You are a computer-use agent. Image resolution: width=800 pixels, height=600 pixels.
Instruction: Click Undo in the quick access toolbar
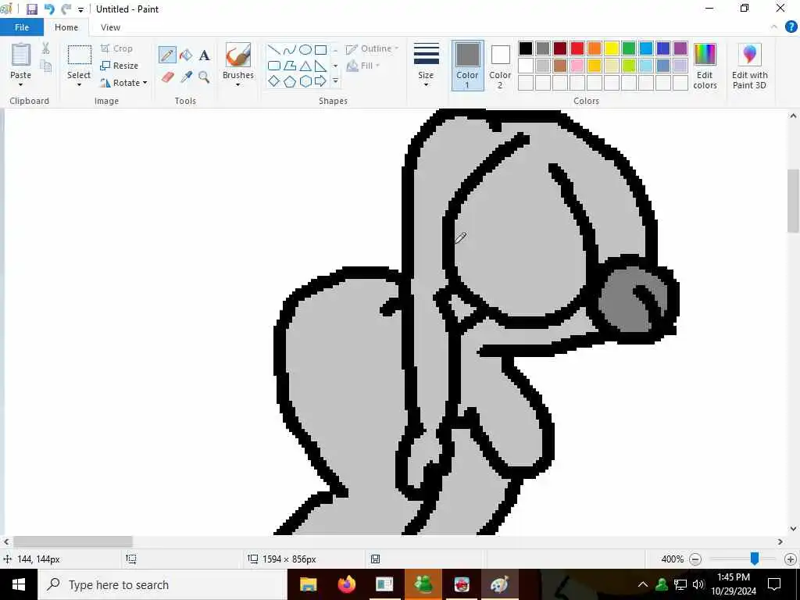pyautogui.click(x=49, y=9)
